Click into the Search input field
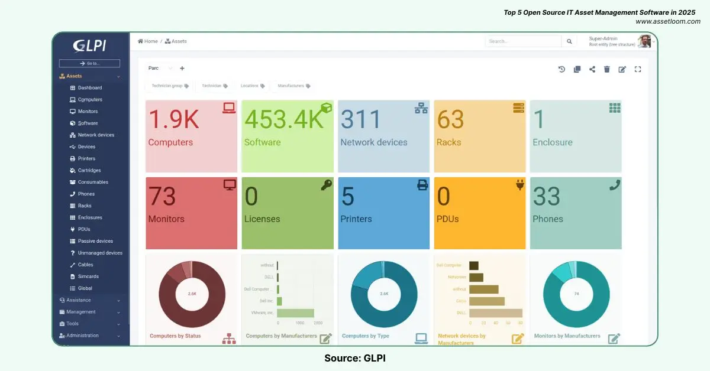The height and width of the screenshot is (371, 710). tap(523, 41)
